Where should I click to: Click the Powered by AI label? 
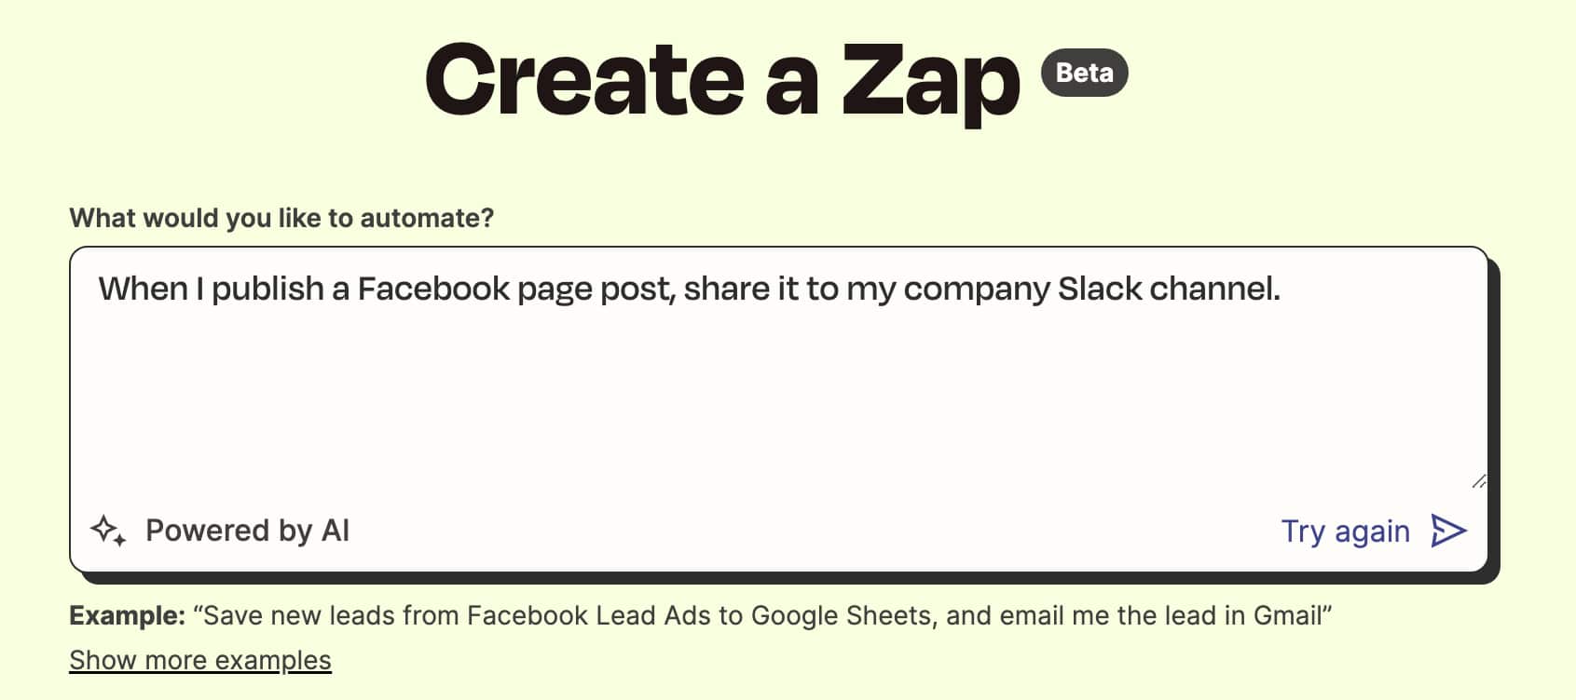[x=247, y=531]
